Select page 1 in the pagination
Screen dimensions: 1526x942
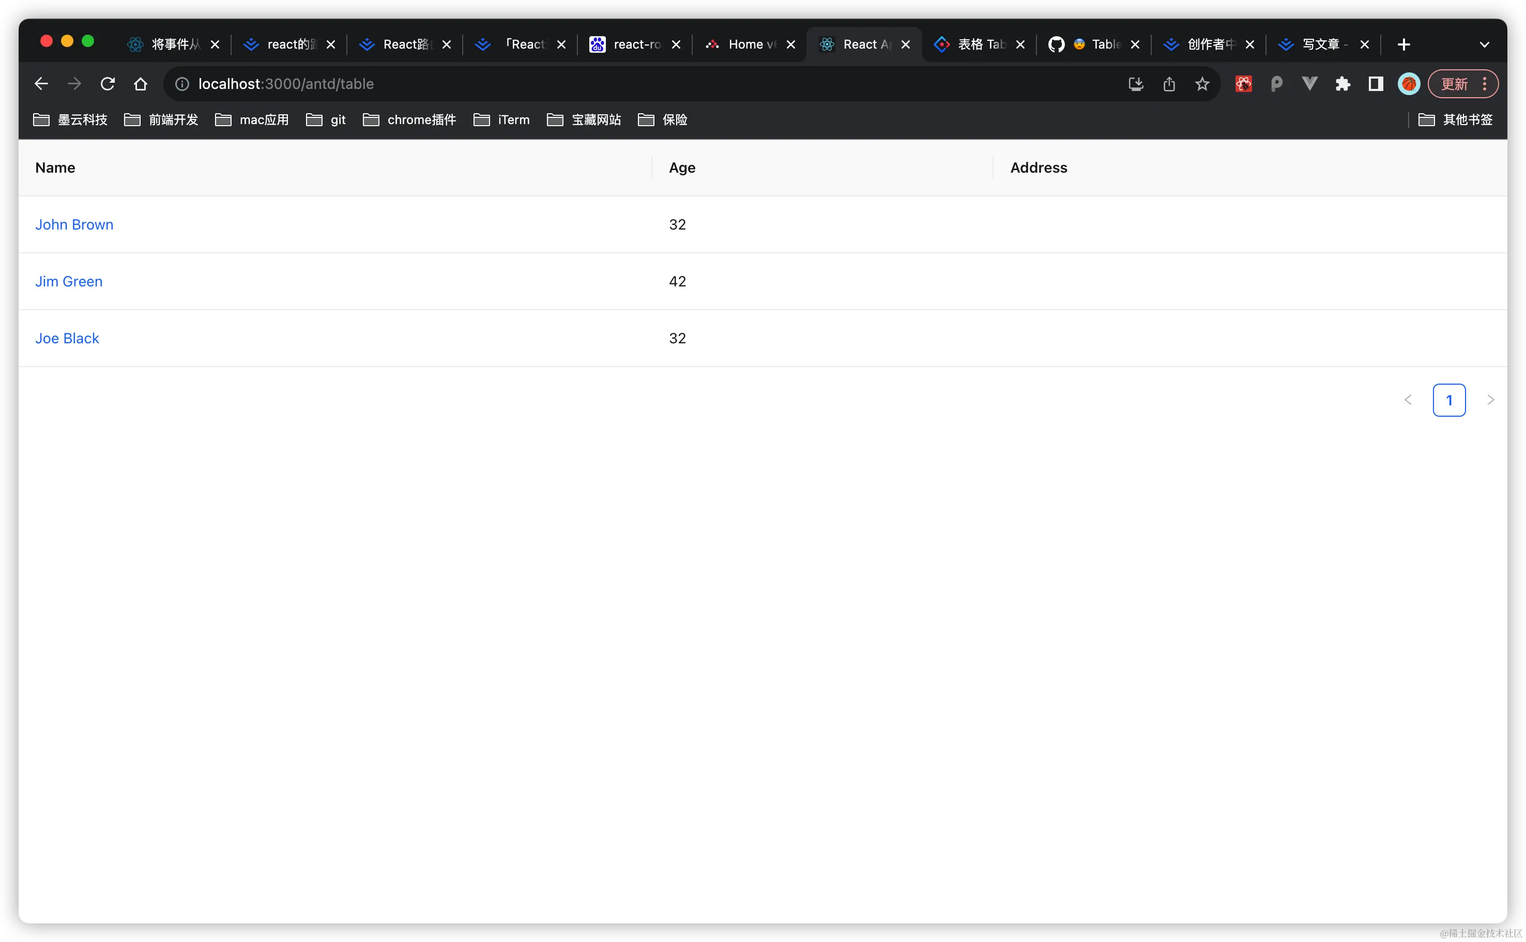pos(1449,400)
